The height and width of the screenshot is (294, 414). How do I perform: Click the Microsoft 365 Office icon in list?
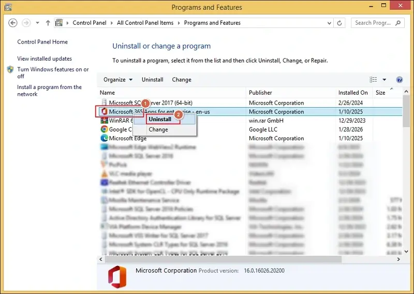[x=103, y=112]
